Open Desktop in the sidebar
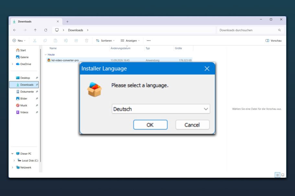 tap(23, 78)
